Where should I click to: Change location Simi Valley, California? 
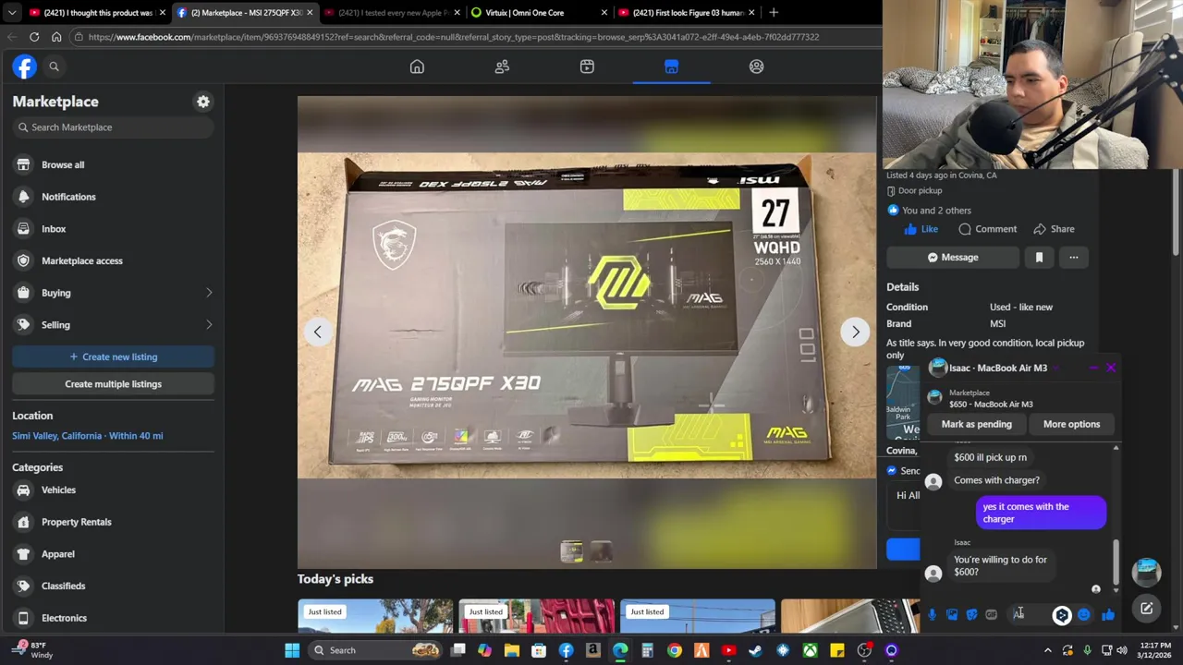click(x=88, y=436)
